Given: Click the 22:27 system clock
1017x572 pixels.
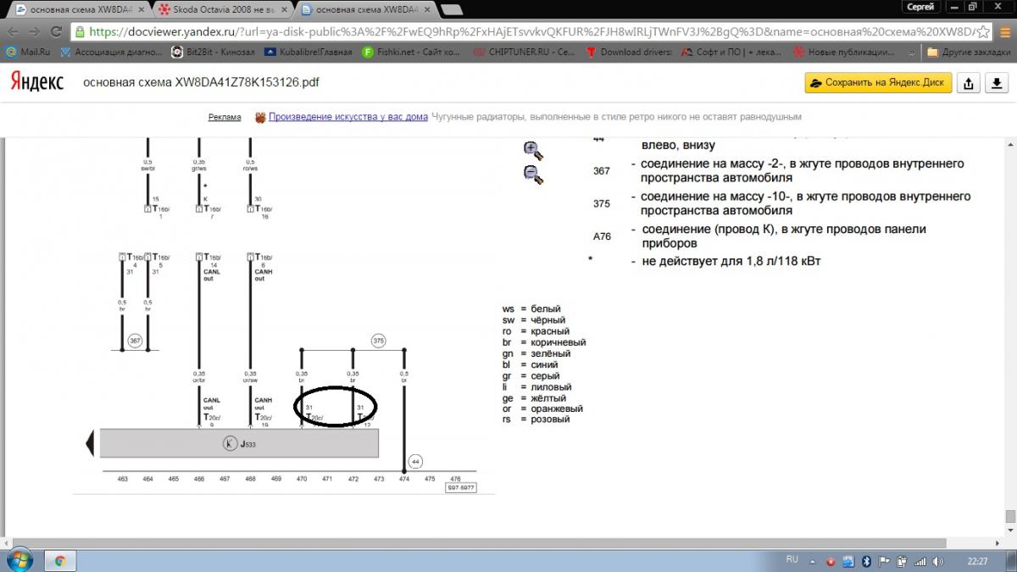Looking at the screenshot, I should click(977, 561).
